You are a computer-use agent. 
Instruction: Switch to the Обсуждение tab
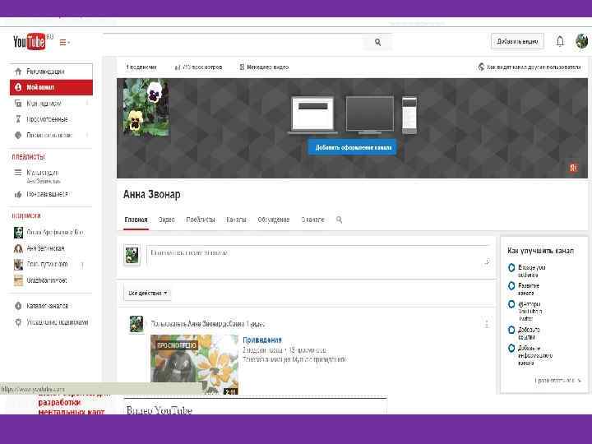[x=273, y=220]
